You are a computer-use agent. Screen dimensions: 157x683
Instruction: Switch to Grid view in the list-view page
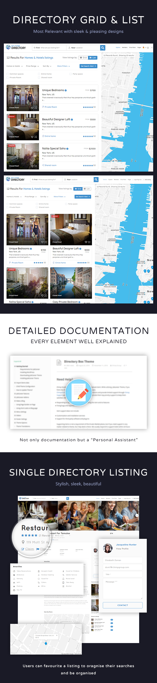click(x=83, y=58)
